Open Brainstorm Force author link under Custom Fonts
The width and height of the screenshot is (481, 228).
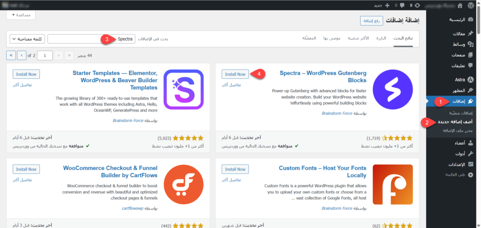click(x=337, y=208)
